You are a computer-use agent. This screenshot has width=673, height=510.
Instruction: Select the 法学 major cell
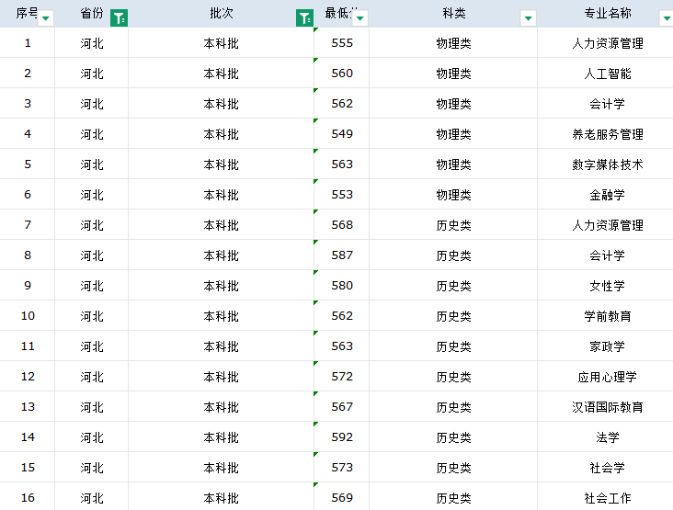[607, 437]
